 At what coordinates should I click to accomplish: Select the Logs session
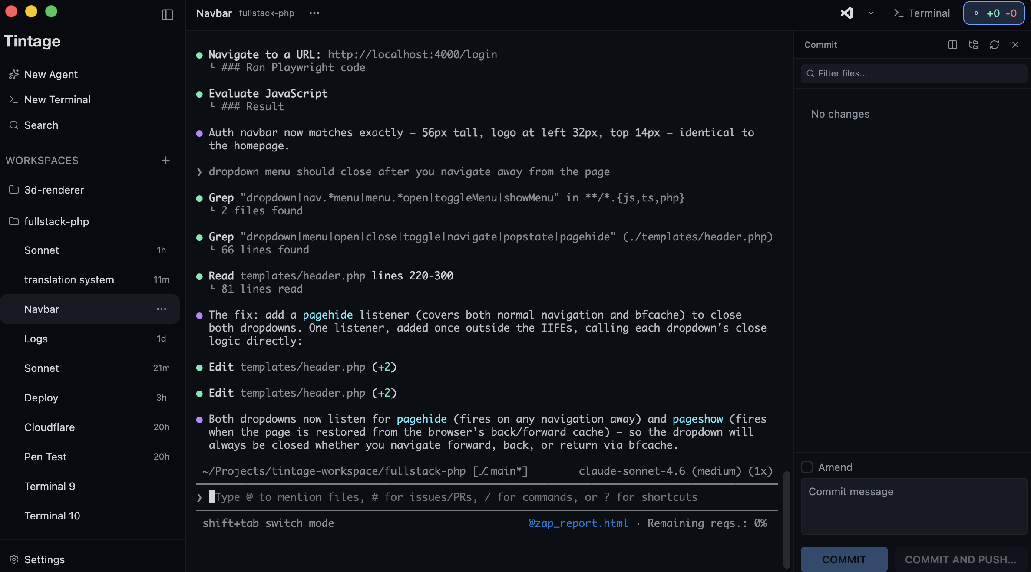click(90, 339)
